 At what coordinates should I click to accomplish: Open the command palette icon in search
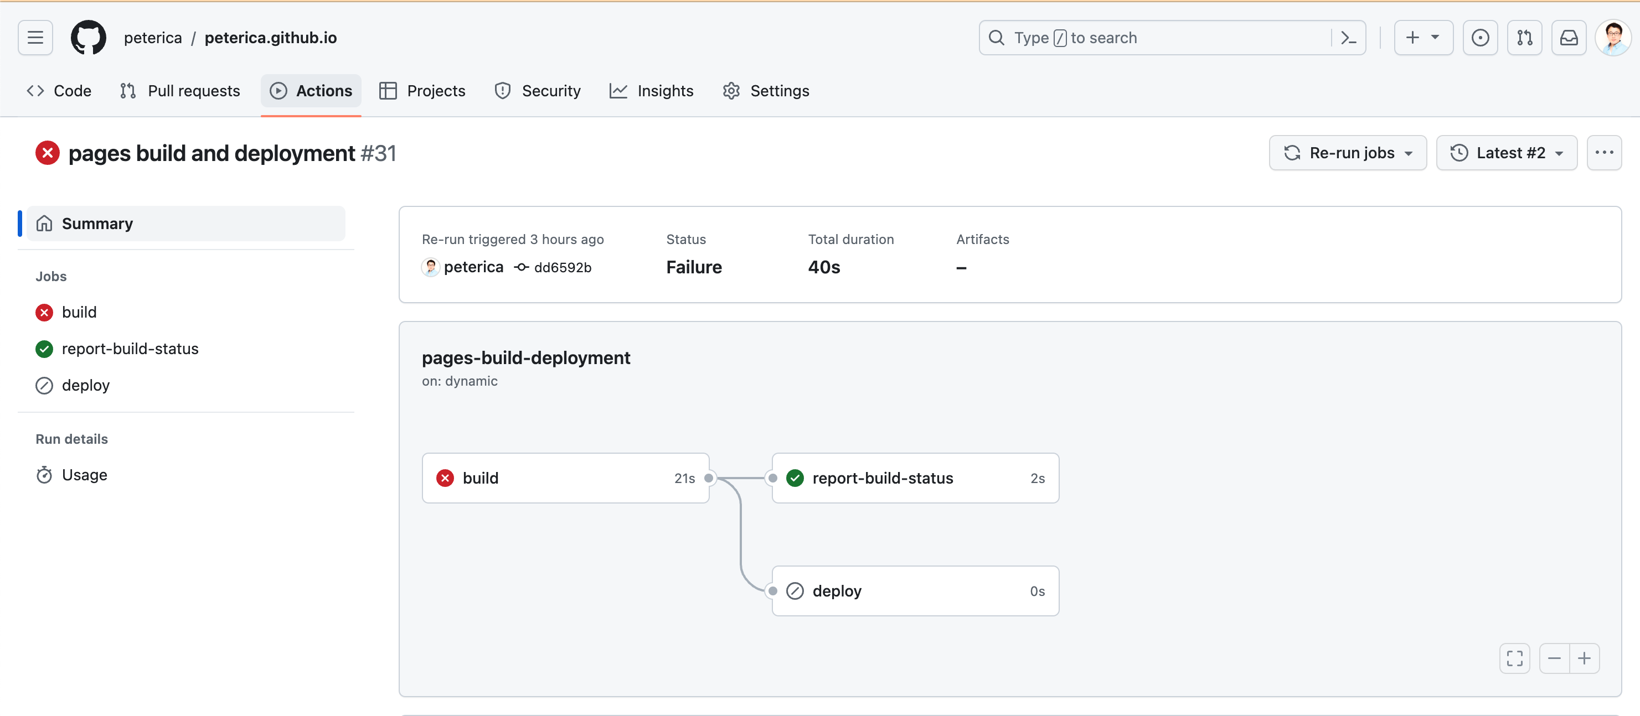coord(1348,38)
